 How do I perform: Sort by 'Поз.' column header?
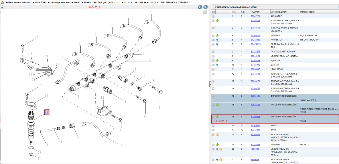tap(236, 12)
